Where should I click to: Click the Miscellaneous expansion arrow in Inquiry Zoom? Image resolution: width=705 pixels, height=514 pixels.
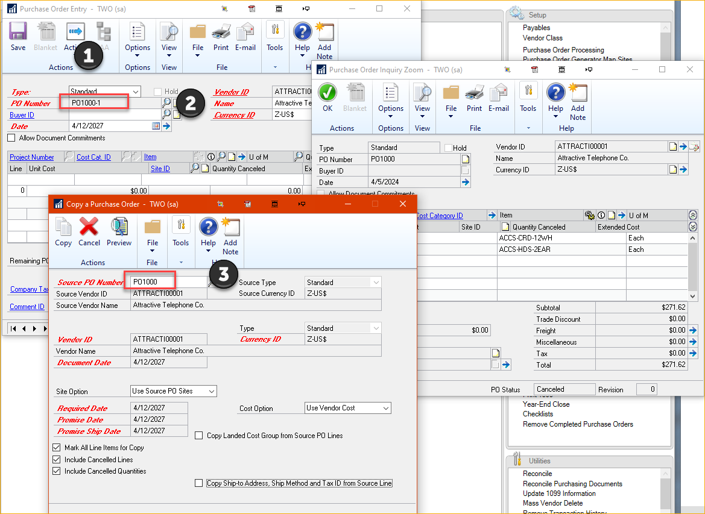coord(693,342)
